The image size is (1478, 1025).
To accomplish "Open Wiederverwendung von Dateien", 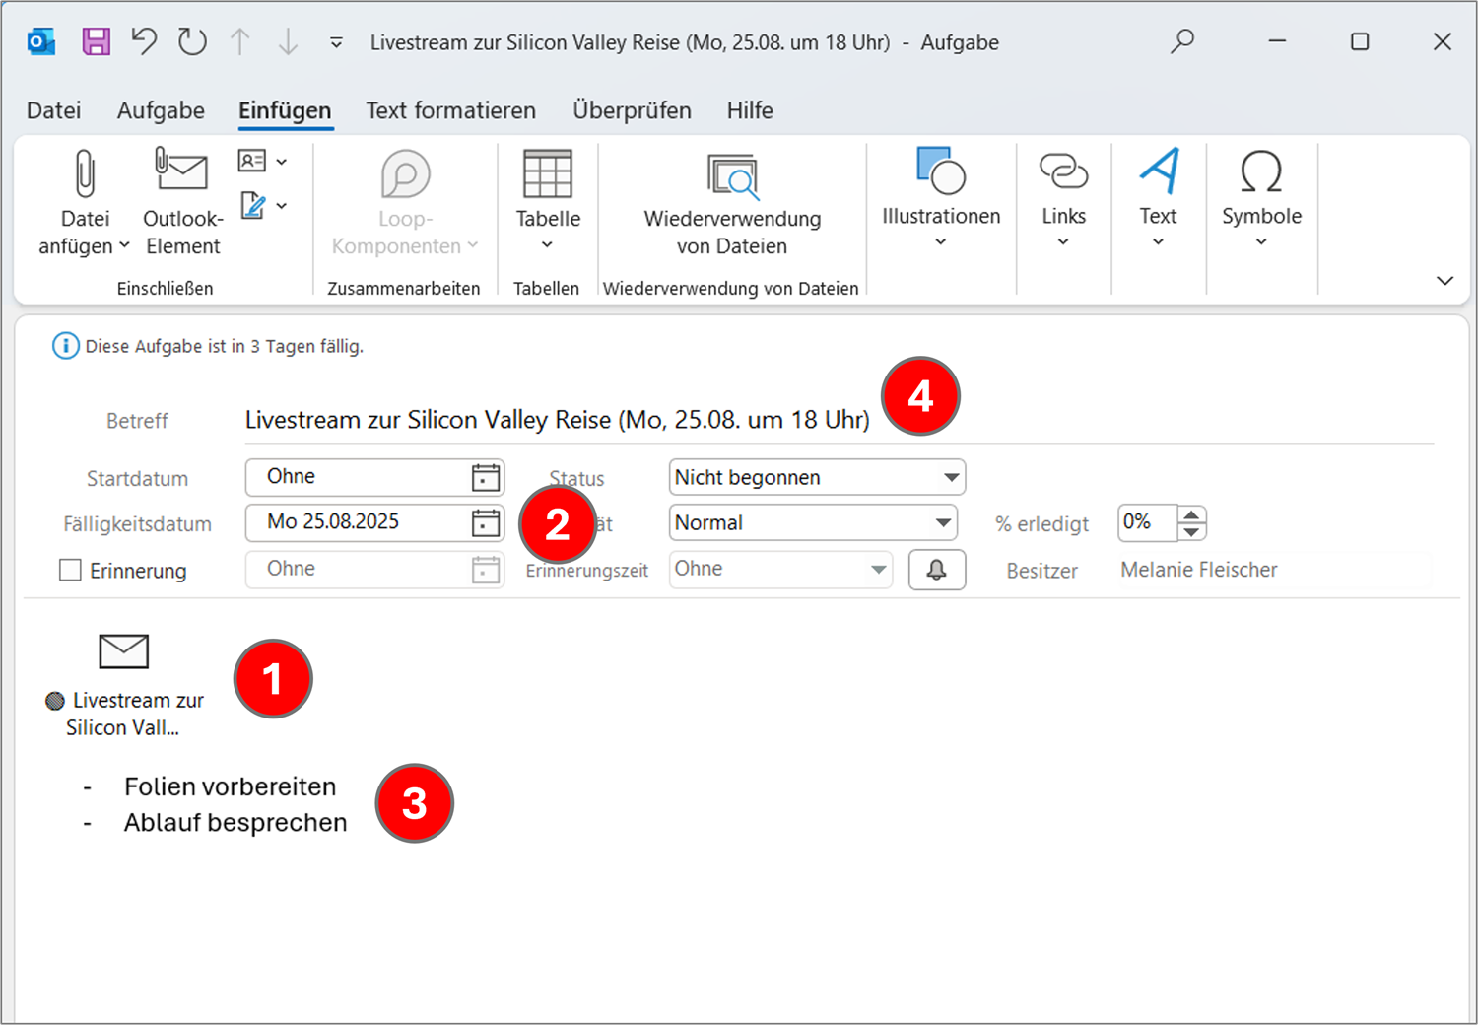I will click(x=732, y=205).
